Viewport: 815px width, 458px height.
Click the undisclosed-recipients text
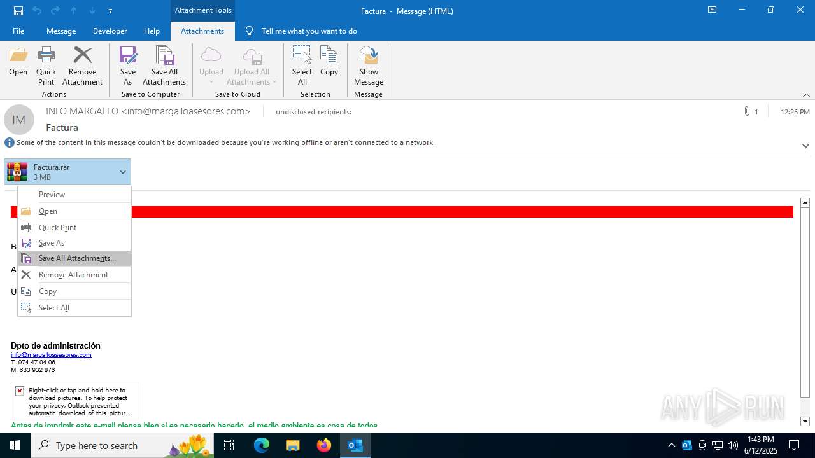(x=313, y=112)
